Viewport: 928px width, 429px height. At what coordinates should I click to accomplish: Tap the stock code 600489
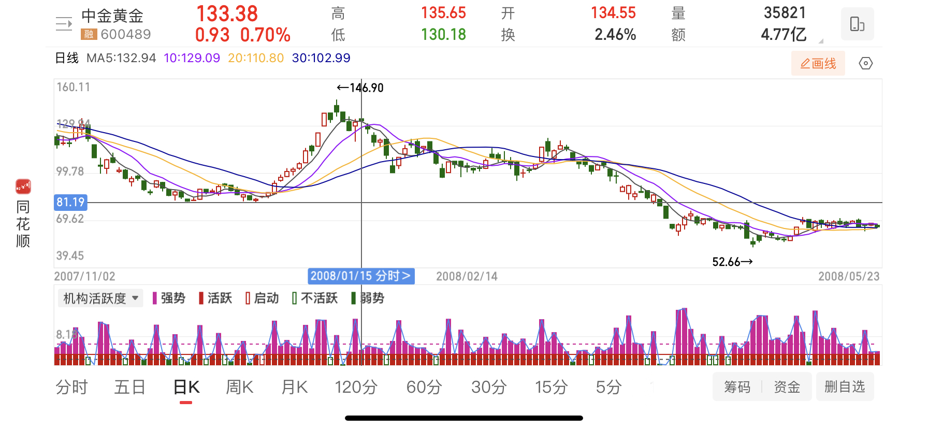(x=126, y=34)
